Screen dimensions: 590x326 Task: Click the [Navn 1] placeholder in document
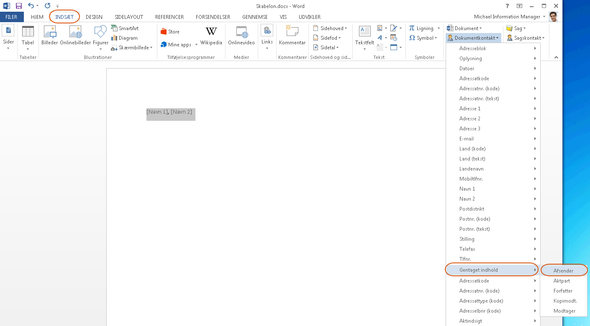click(157, 112)
